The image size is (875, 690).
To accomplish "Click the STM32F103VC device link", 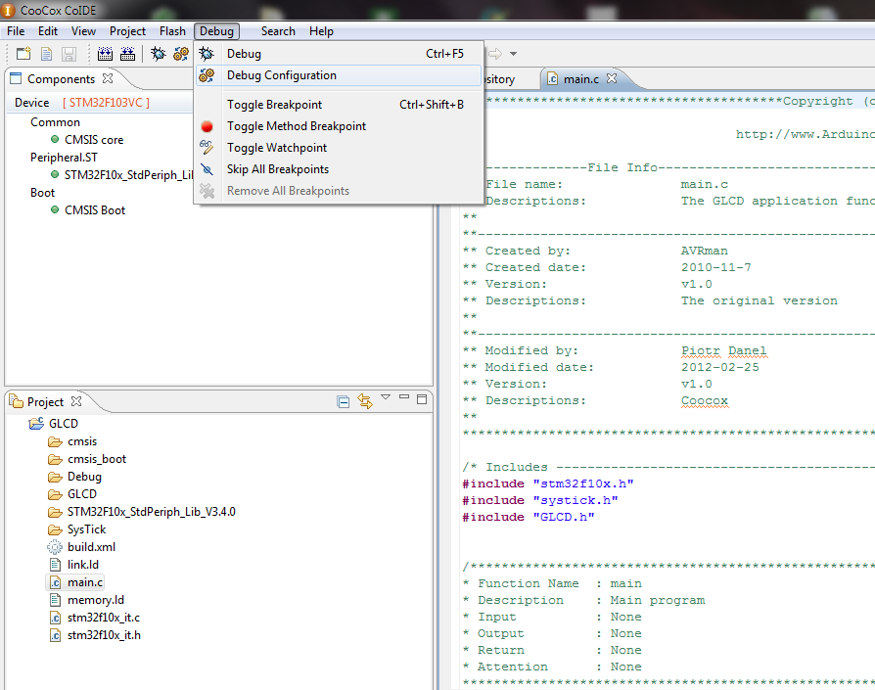I will pos(106,103).
